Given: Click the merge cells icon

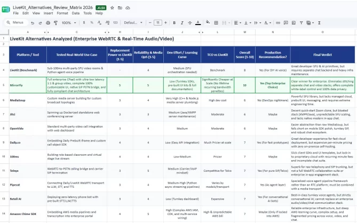Looking at the screenshot, I should pyautogui.click(x=224, y=23).
